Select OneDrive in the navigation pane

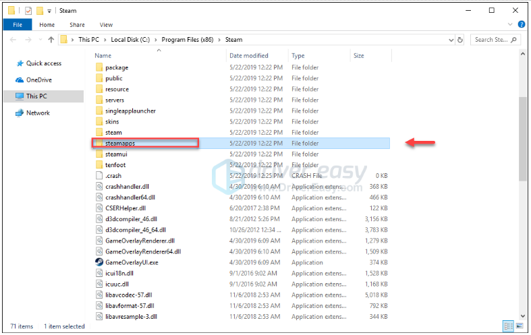[38, 80]
